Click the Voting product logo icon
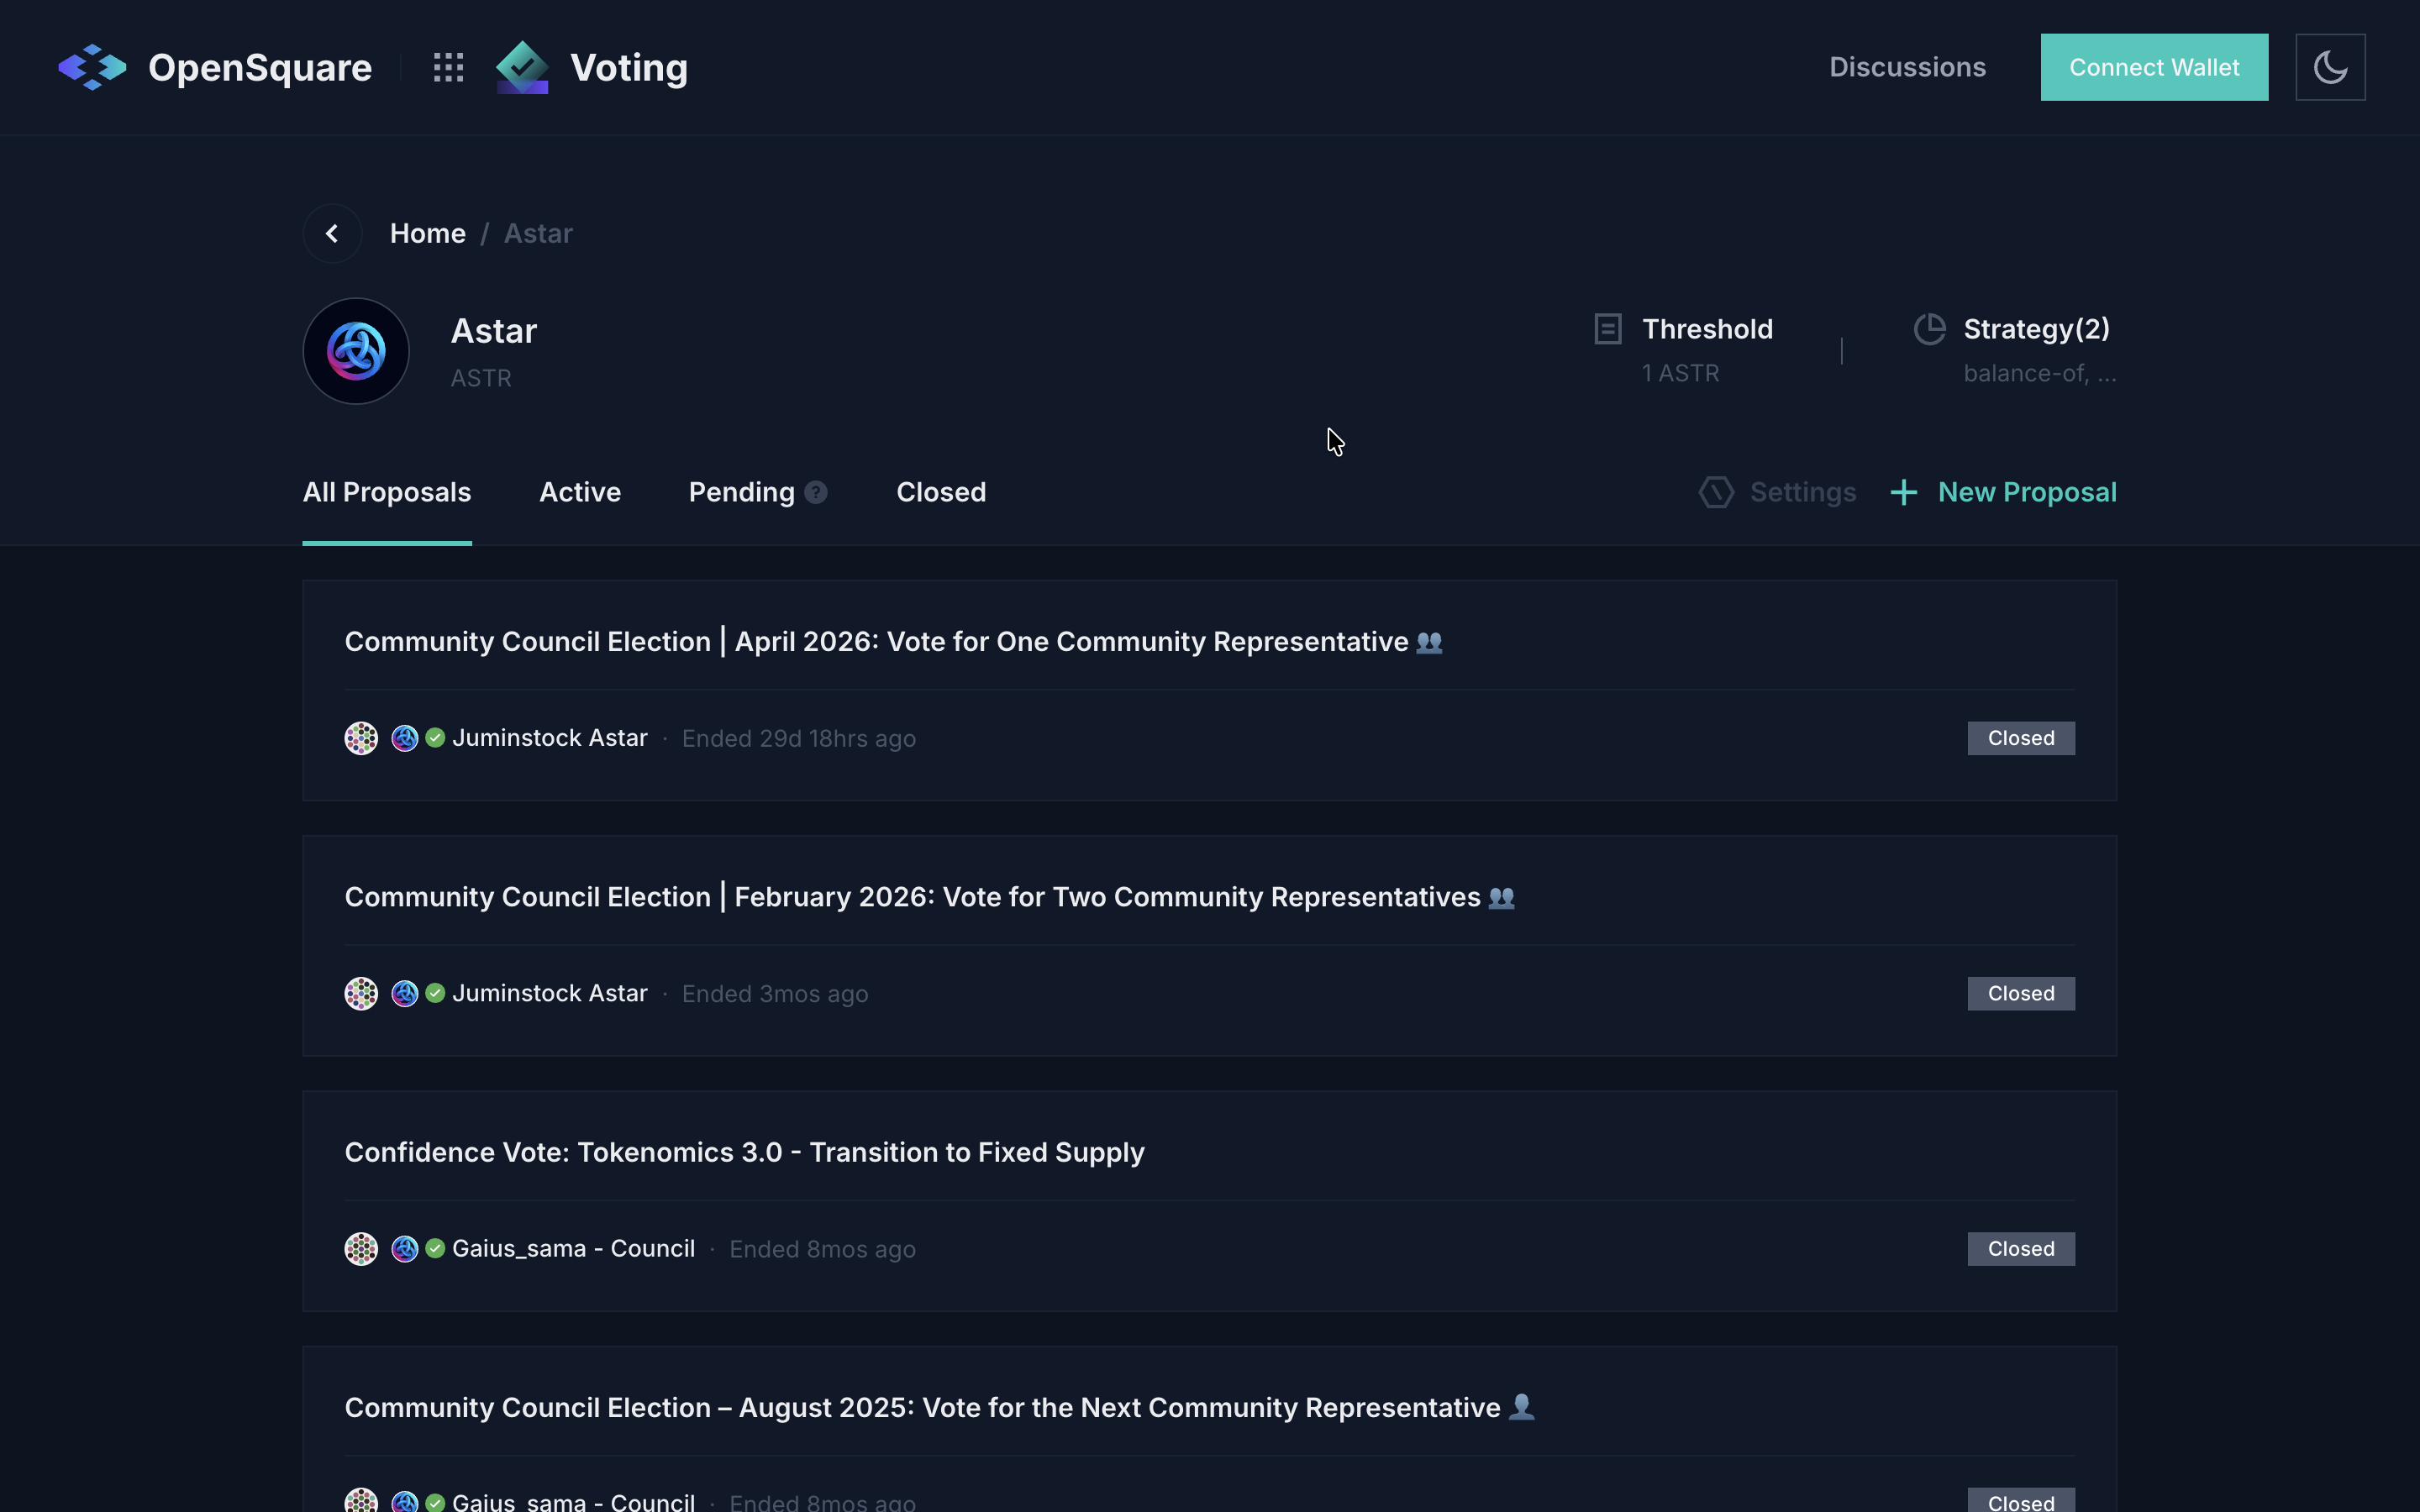 [522, 67]
